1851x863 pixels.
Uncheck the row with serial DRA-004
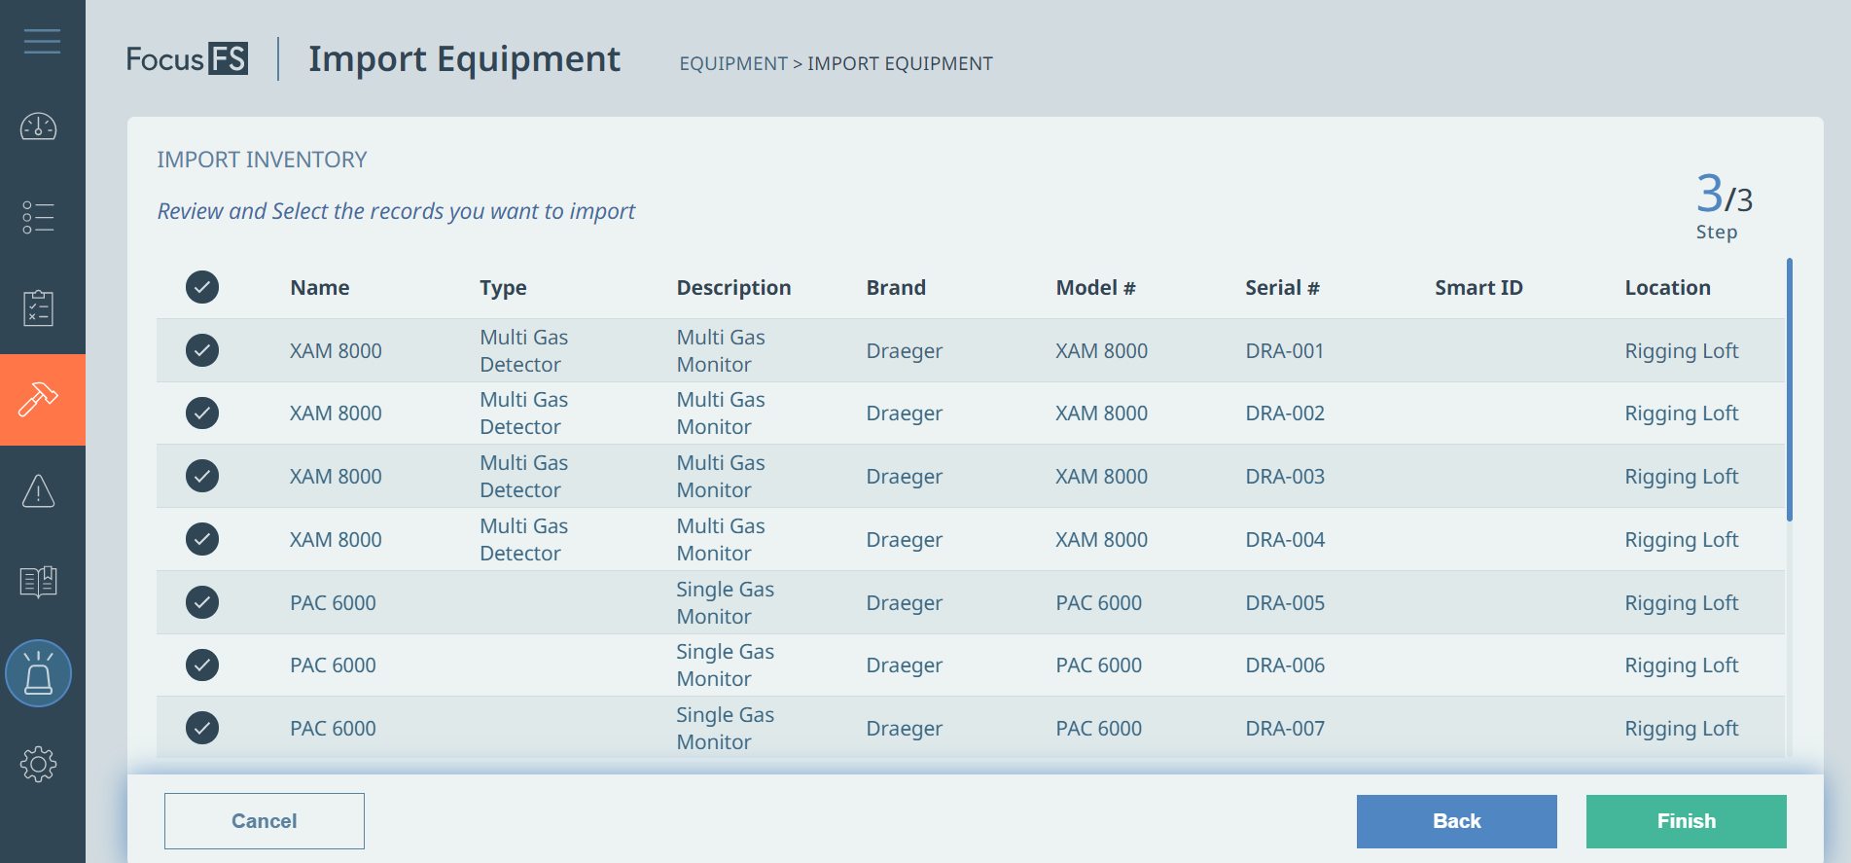pos(202,539)
